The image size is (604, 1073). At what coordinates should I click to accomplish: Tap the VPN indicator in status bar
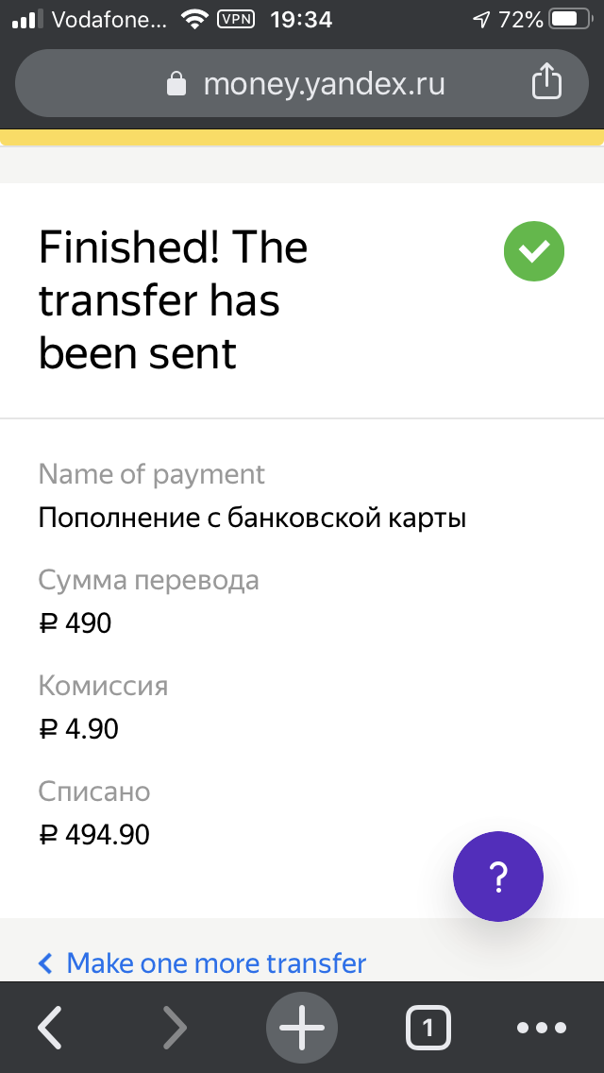click(x=235, y=19)
